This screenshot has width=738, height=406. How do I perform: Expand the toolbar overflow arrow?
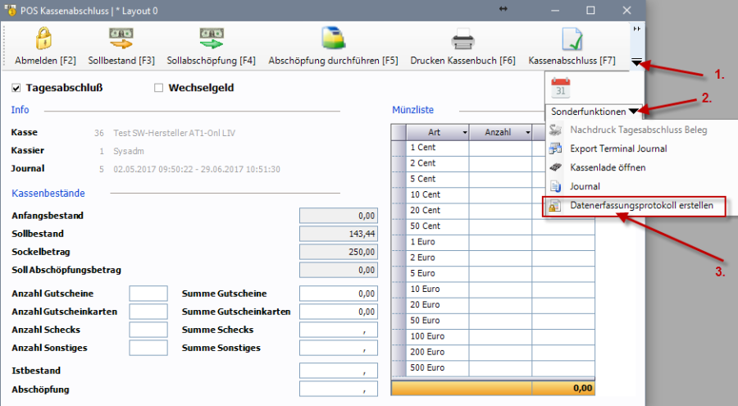coord(637,62)
